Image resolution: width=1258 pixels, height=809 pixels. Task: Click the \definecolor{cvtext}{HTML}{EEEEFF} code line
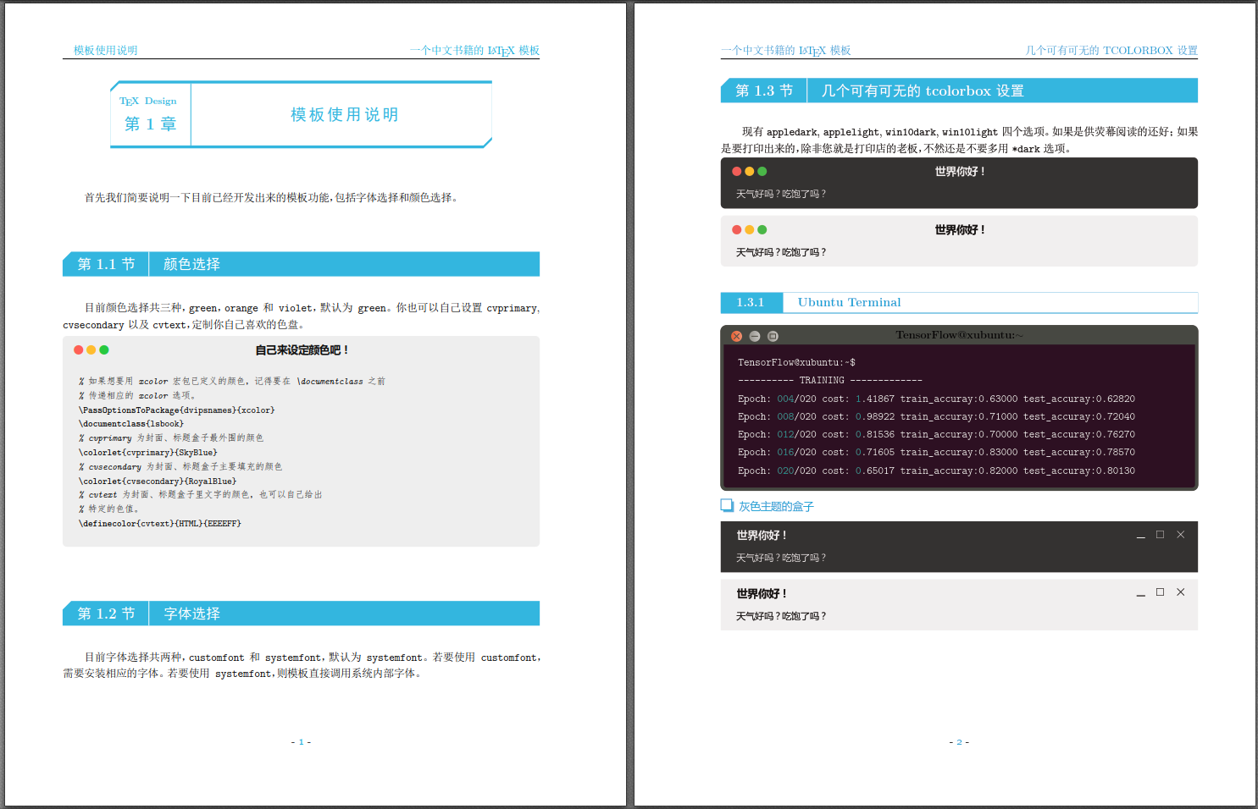(159, 523)
